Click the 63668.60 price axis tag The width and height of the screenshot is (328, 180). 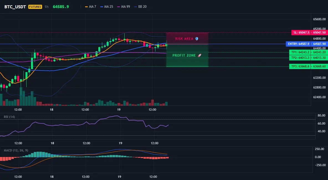click(x=319, y=66)
